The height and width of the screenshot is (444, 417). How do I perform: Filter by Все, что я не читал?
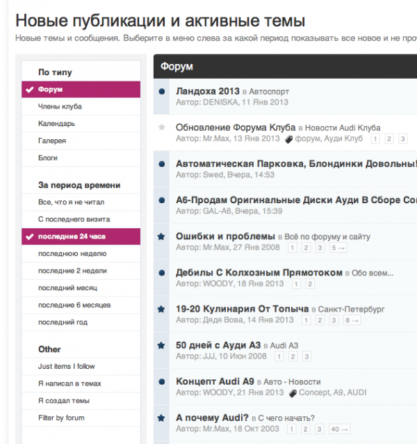tap(81, 203)
